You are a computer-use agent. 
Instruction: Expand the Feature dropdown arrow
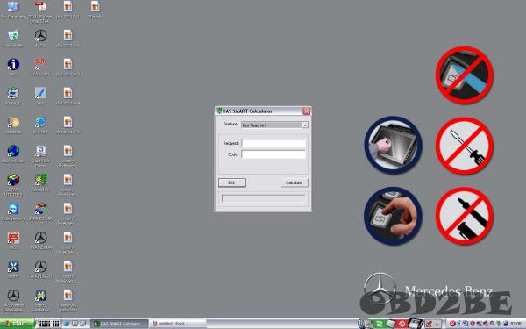click(304, 125)
